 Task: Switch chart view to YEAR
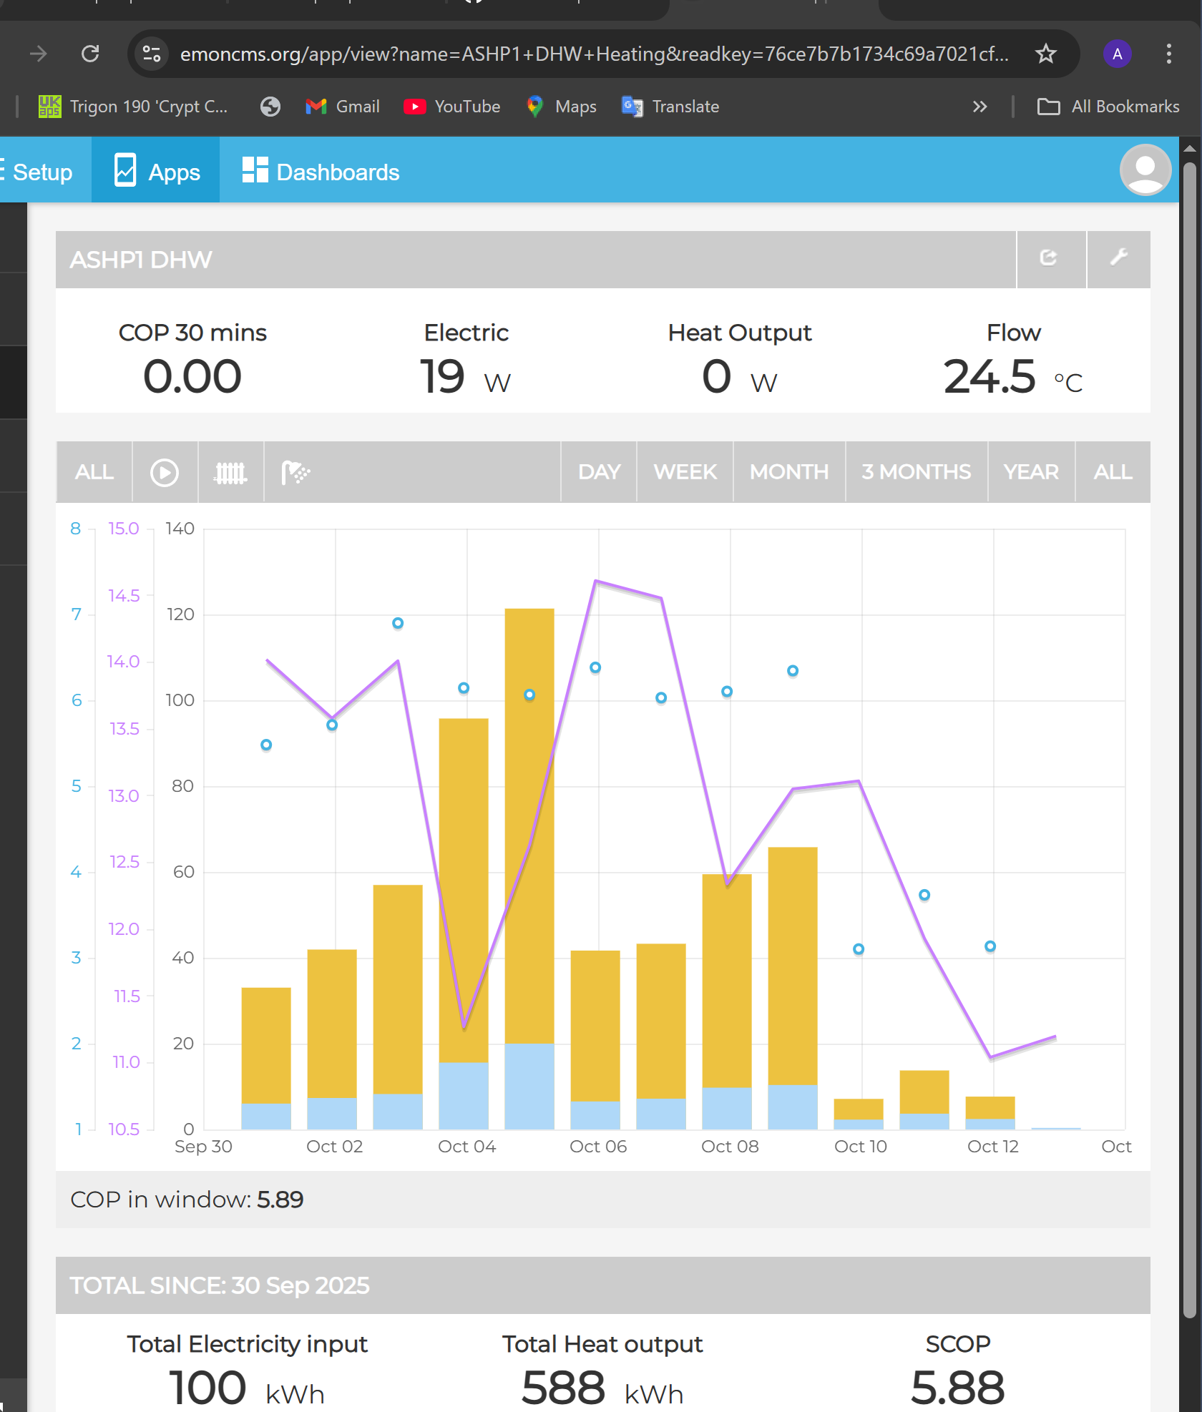tap(1030, 473)
